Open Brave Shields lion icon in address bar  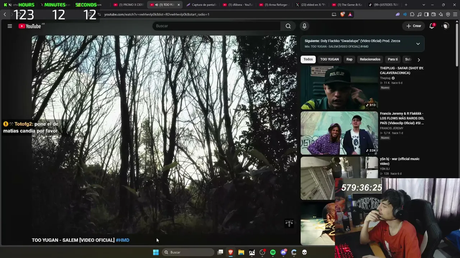pyautogui.click(x=342, y=14)
